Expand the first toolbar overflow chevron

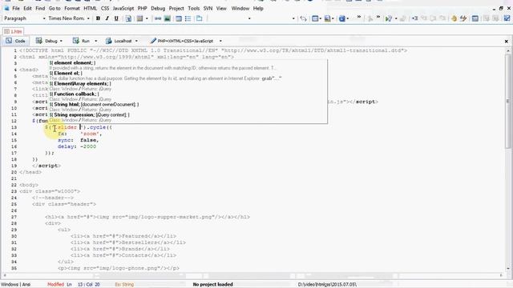click(x=359, y=17)
